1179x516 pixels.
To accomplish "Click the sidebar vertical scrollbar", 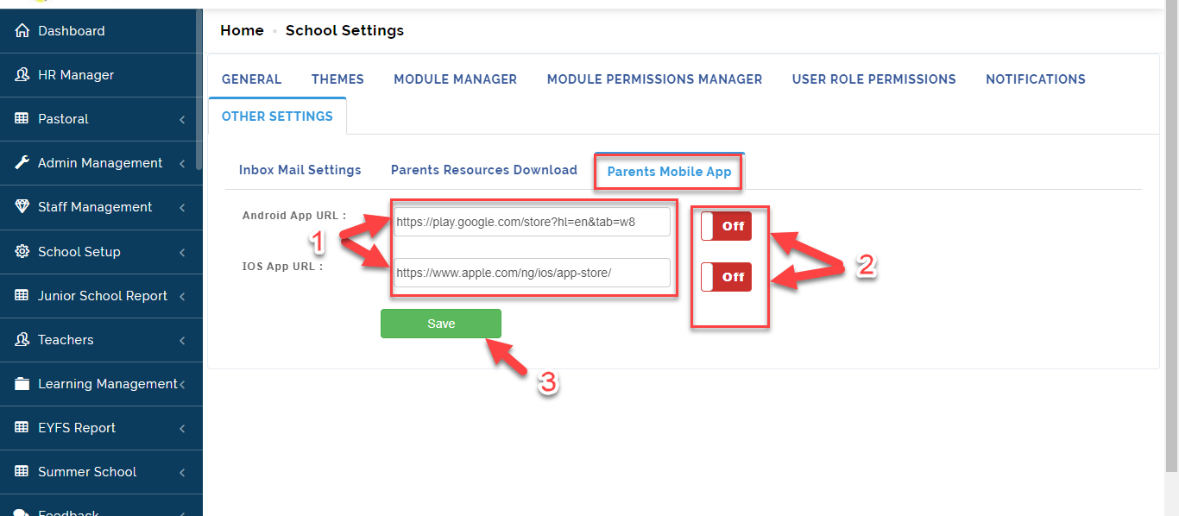I will click(199, 91).
